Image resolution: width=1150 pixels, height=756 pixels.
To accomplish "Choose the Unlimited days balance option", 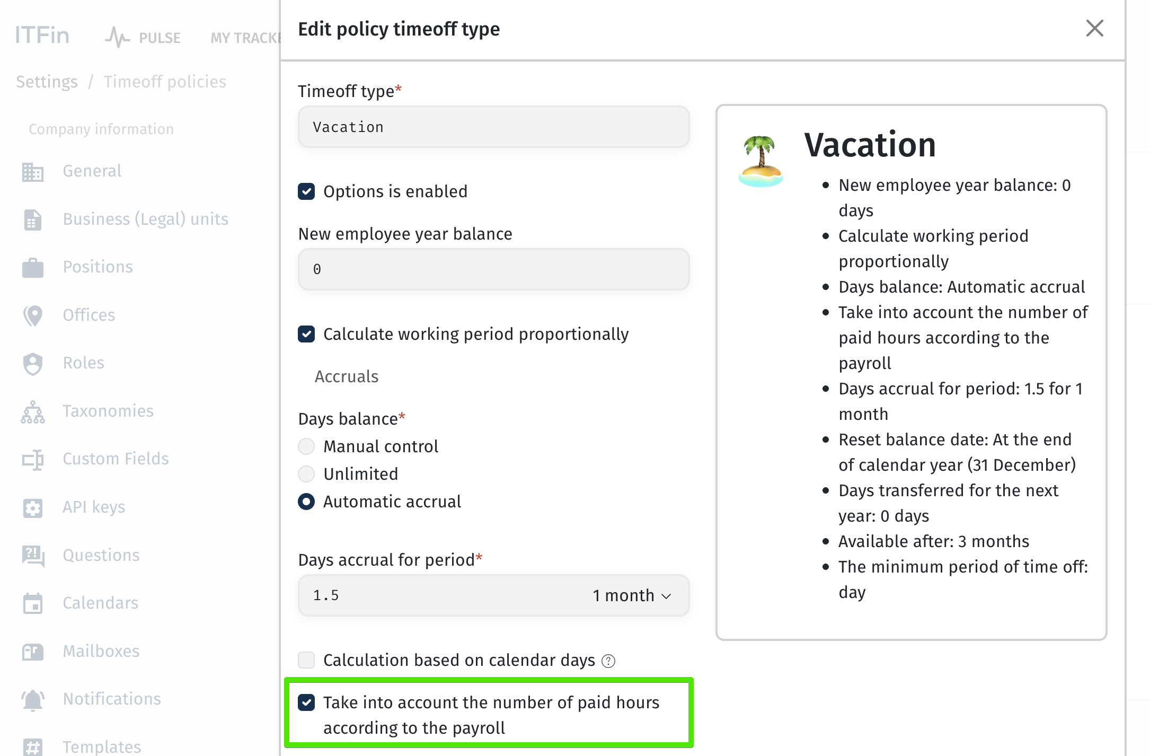I will coord(306,474).
